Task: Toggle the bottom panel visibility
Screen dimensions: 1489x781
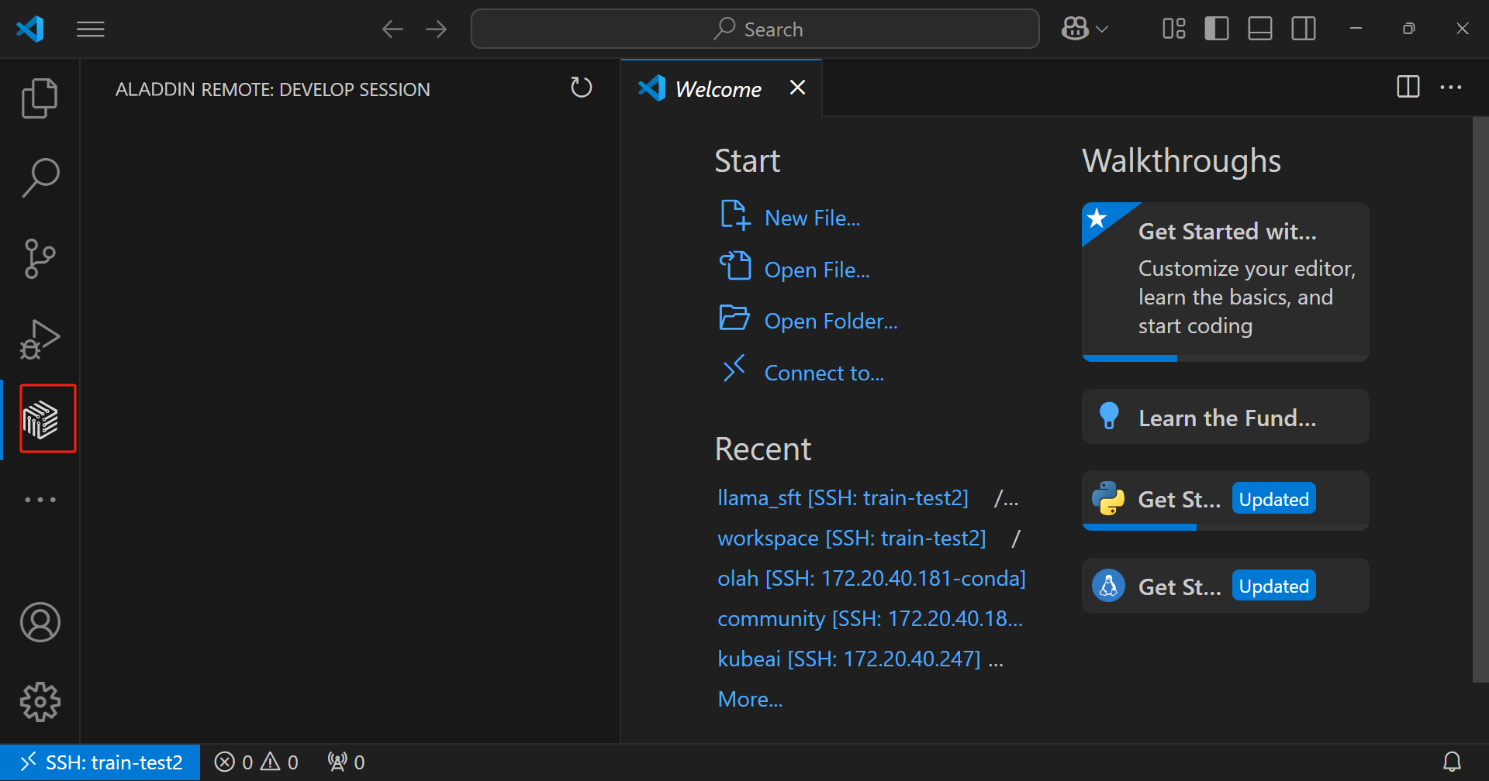Action: (x=1259, y=29)
